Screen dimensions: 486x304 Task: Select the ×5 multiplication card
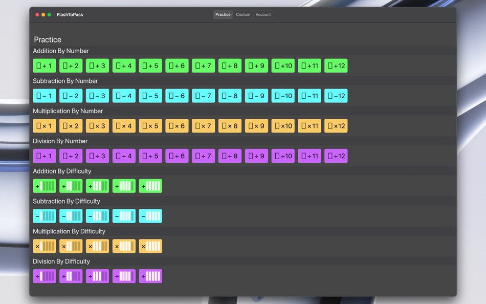click(x=150, y=126)
